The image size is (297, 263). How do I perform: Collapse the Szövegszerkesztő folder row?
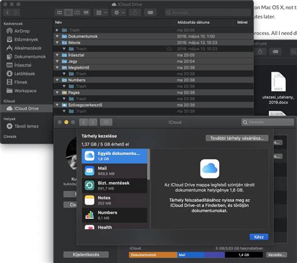pos(57,105)
